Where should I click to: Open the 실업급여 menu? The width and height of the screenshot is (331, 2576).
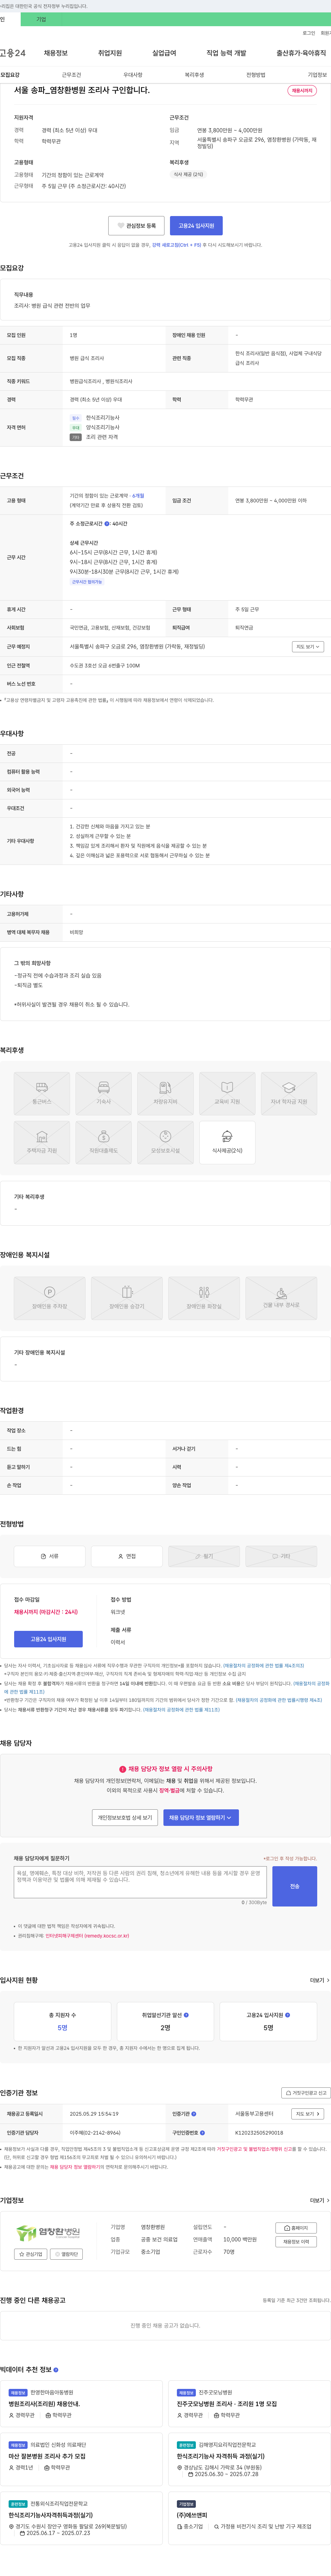[x=164, y=53]
